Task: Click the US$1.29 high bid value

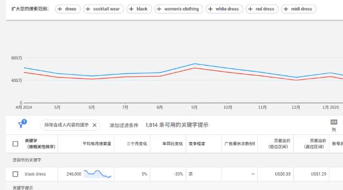Action: click(319, 174)
